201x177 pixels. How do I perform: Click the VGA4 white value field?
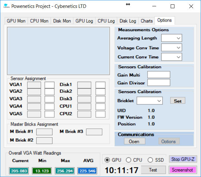tap(50, 107)
